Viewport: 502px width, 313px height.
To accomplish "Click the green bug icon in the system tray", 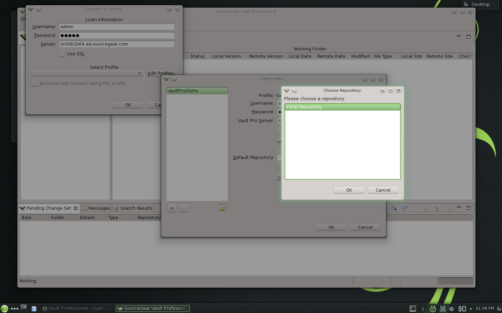I will pyautogui.click(x=433, y=308).
